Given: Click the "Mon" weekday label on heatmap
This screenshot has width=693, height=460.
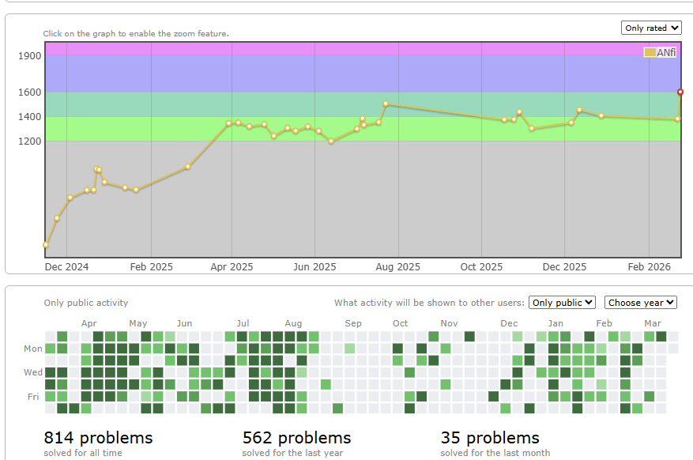Looking at the screenshot, I should pyautogui.click(x=33, y=349).
